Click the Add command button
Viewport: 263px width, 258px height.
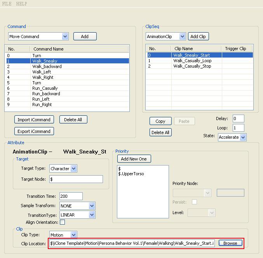(85, 37)
